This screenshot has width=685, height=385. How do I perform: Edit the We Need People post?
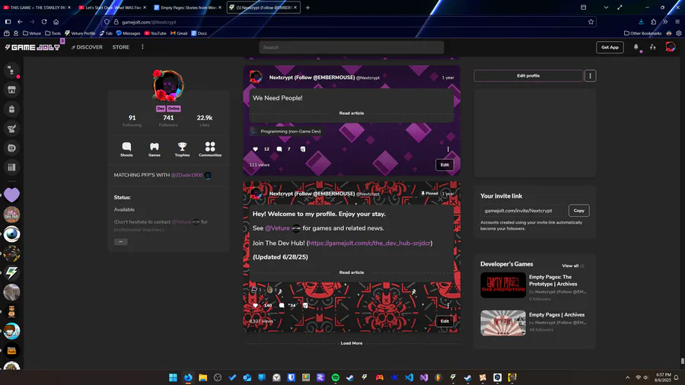(x=444, y=165)
